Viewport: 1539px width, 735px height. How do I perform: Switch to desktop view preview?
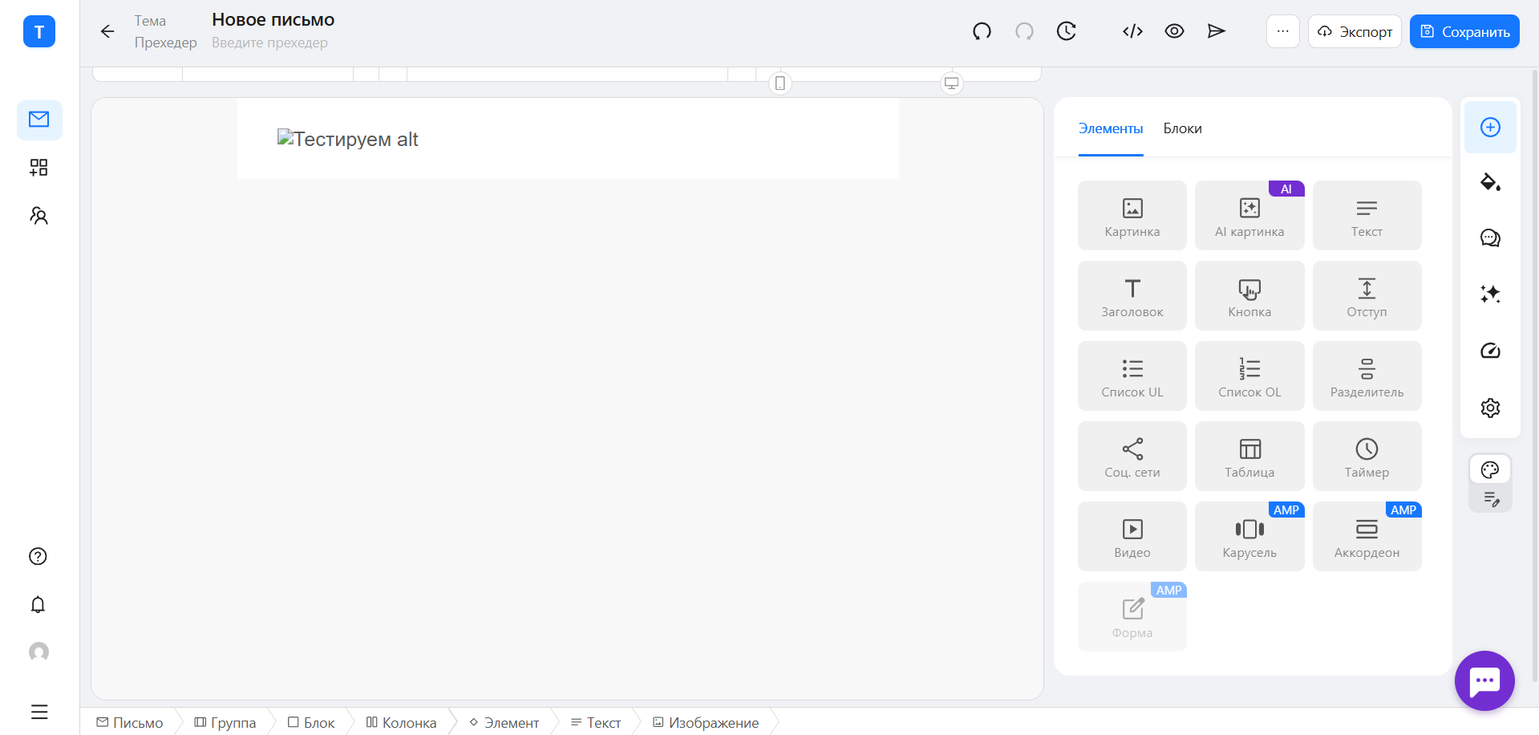952,83
